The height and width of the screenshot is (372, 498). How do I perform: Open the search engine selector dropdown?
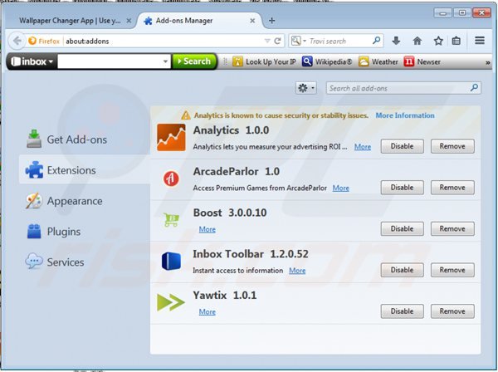pos(299,41)
